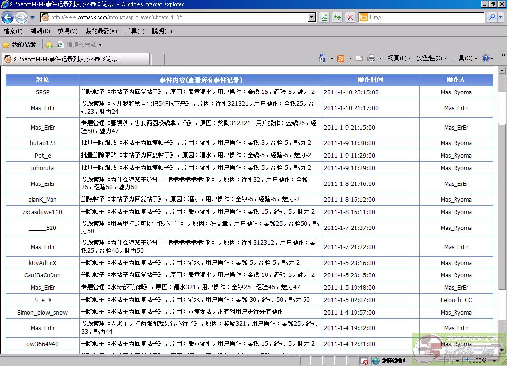Click the Read Mail envelope icon
The width and height of the screenshot is (507, 366).
359,58
